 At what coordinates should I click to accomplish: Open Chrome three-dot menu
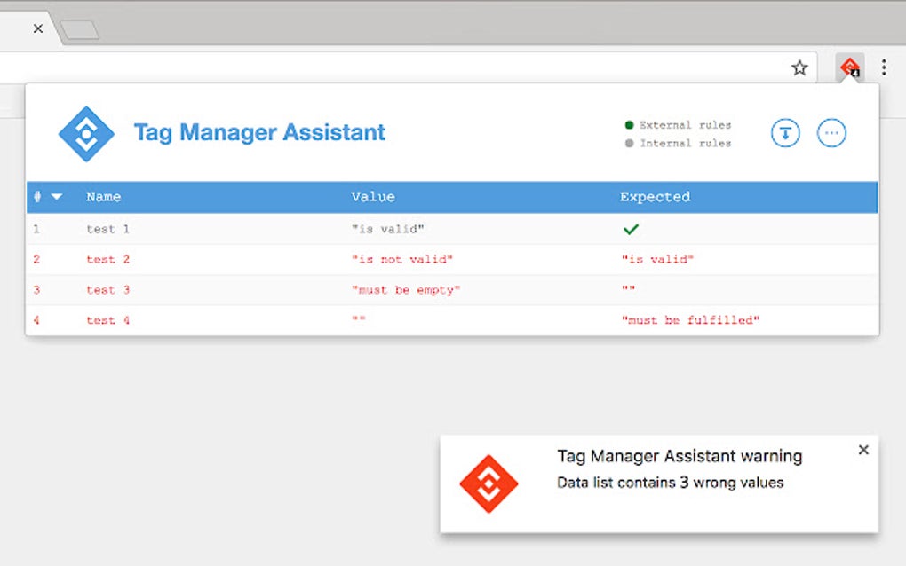coord(884,67)
